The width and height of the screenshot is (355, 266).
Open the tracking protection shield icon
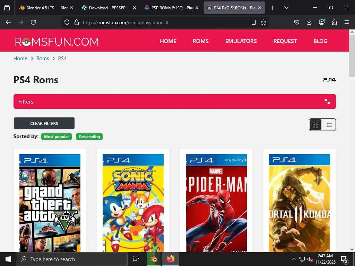click(67, 23)
